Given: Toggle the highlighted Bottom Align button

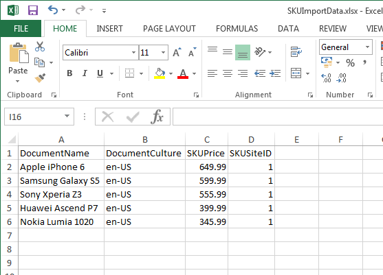Looking at the screenshot, I should (243, 52).
